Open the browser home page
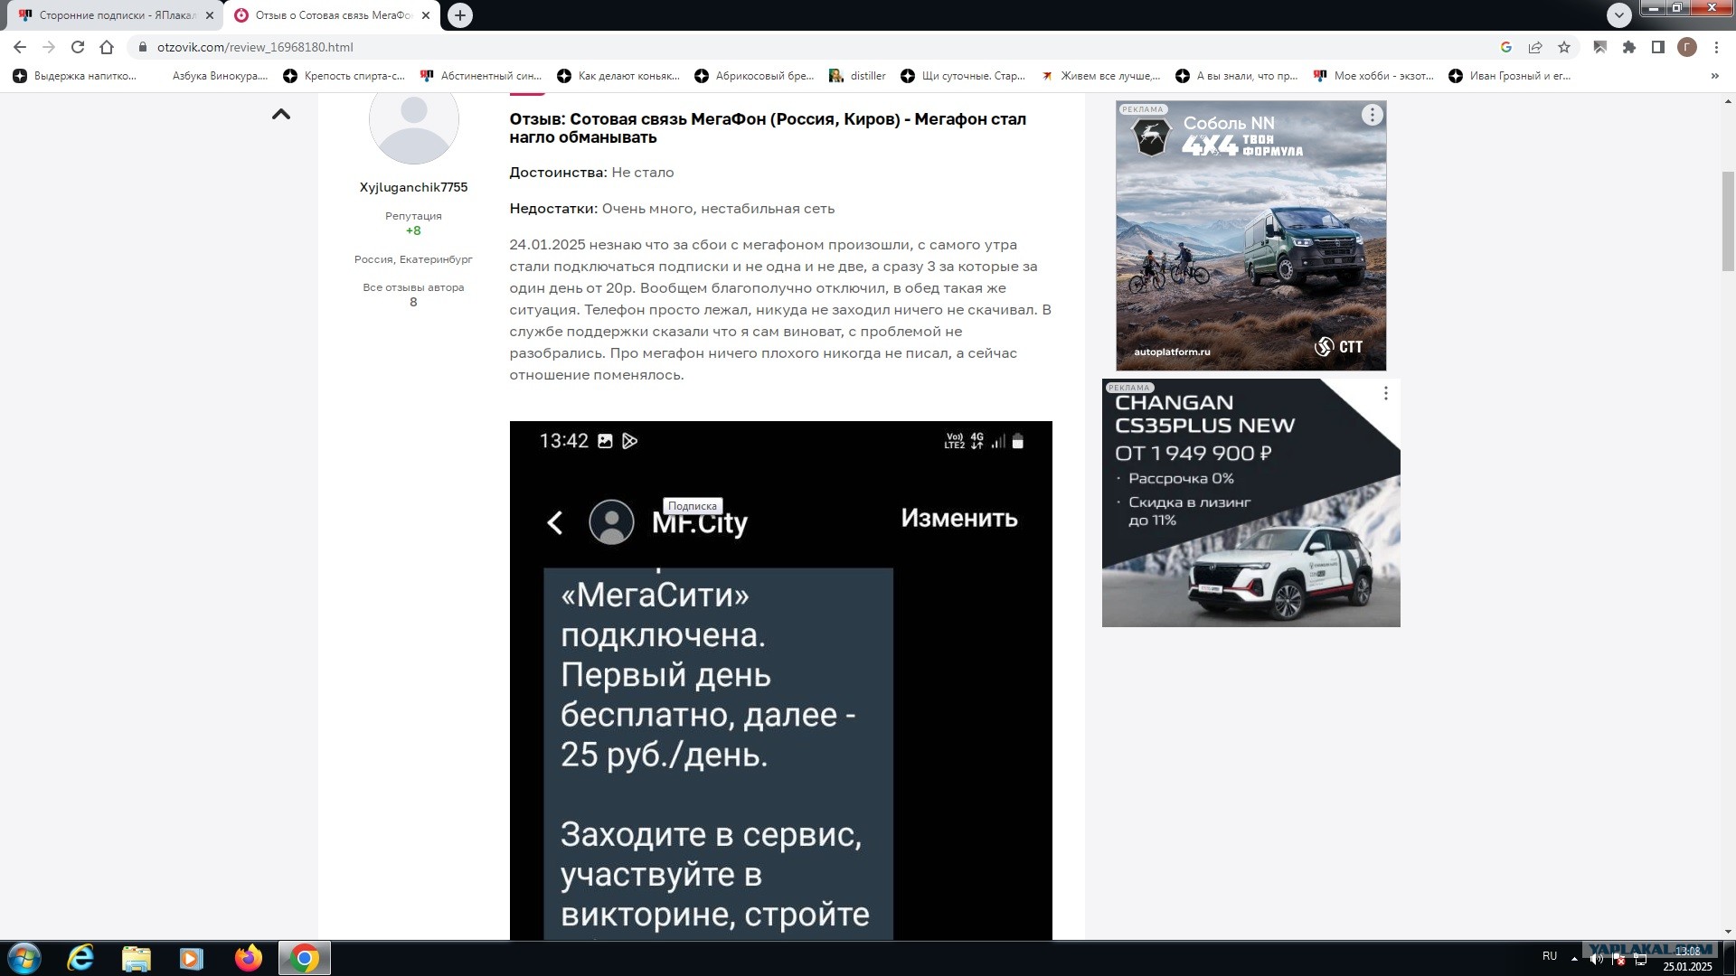 [107, 47]
